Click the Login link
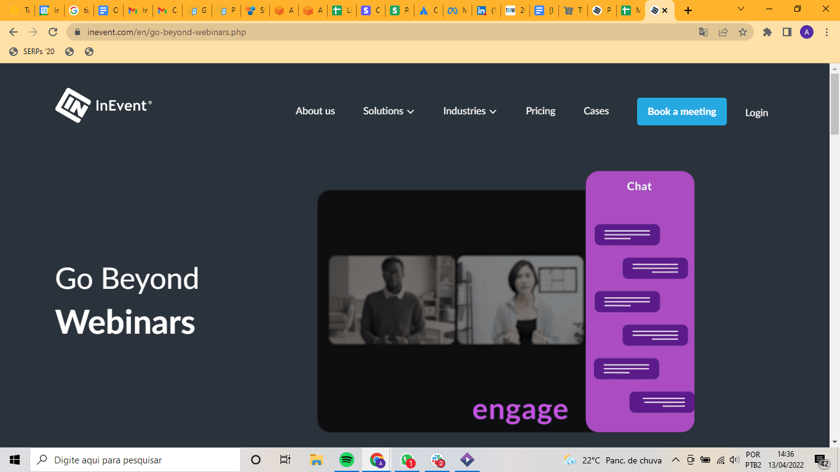Image resolution: width=840 pixels, height=472 pixels. 756,112
